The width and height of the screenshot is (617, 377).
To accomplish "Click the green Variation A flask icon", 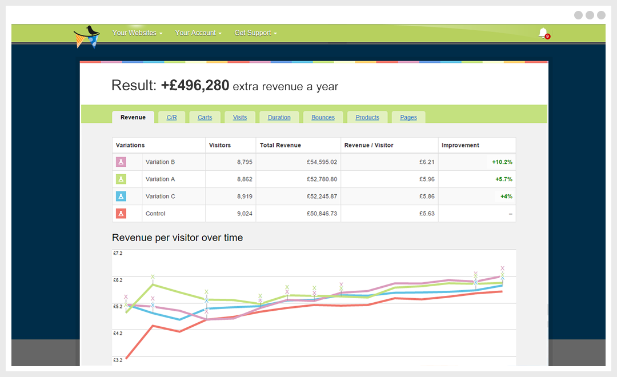I will [121, 179].
